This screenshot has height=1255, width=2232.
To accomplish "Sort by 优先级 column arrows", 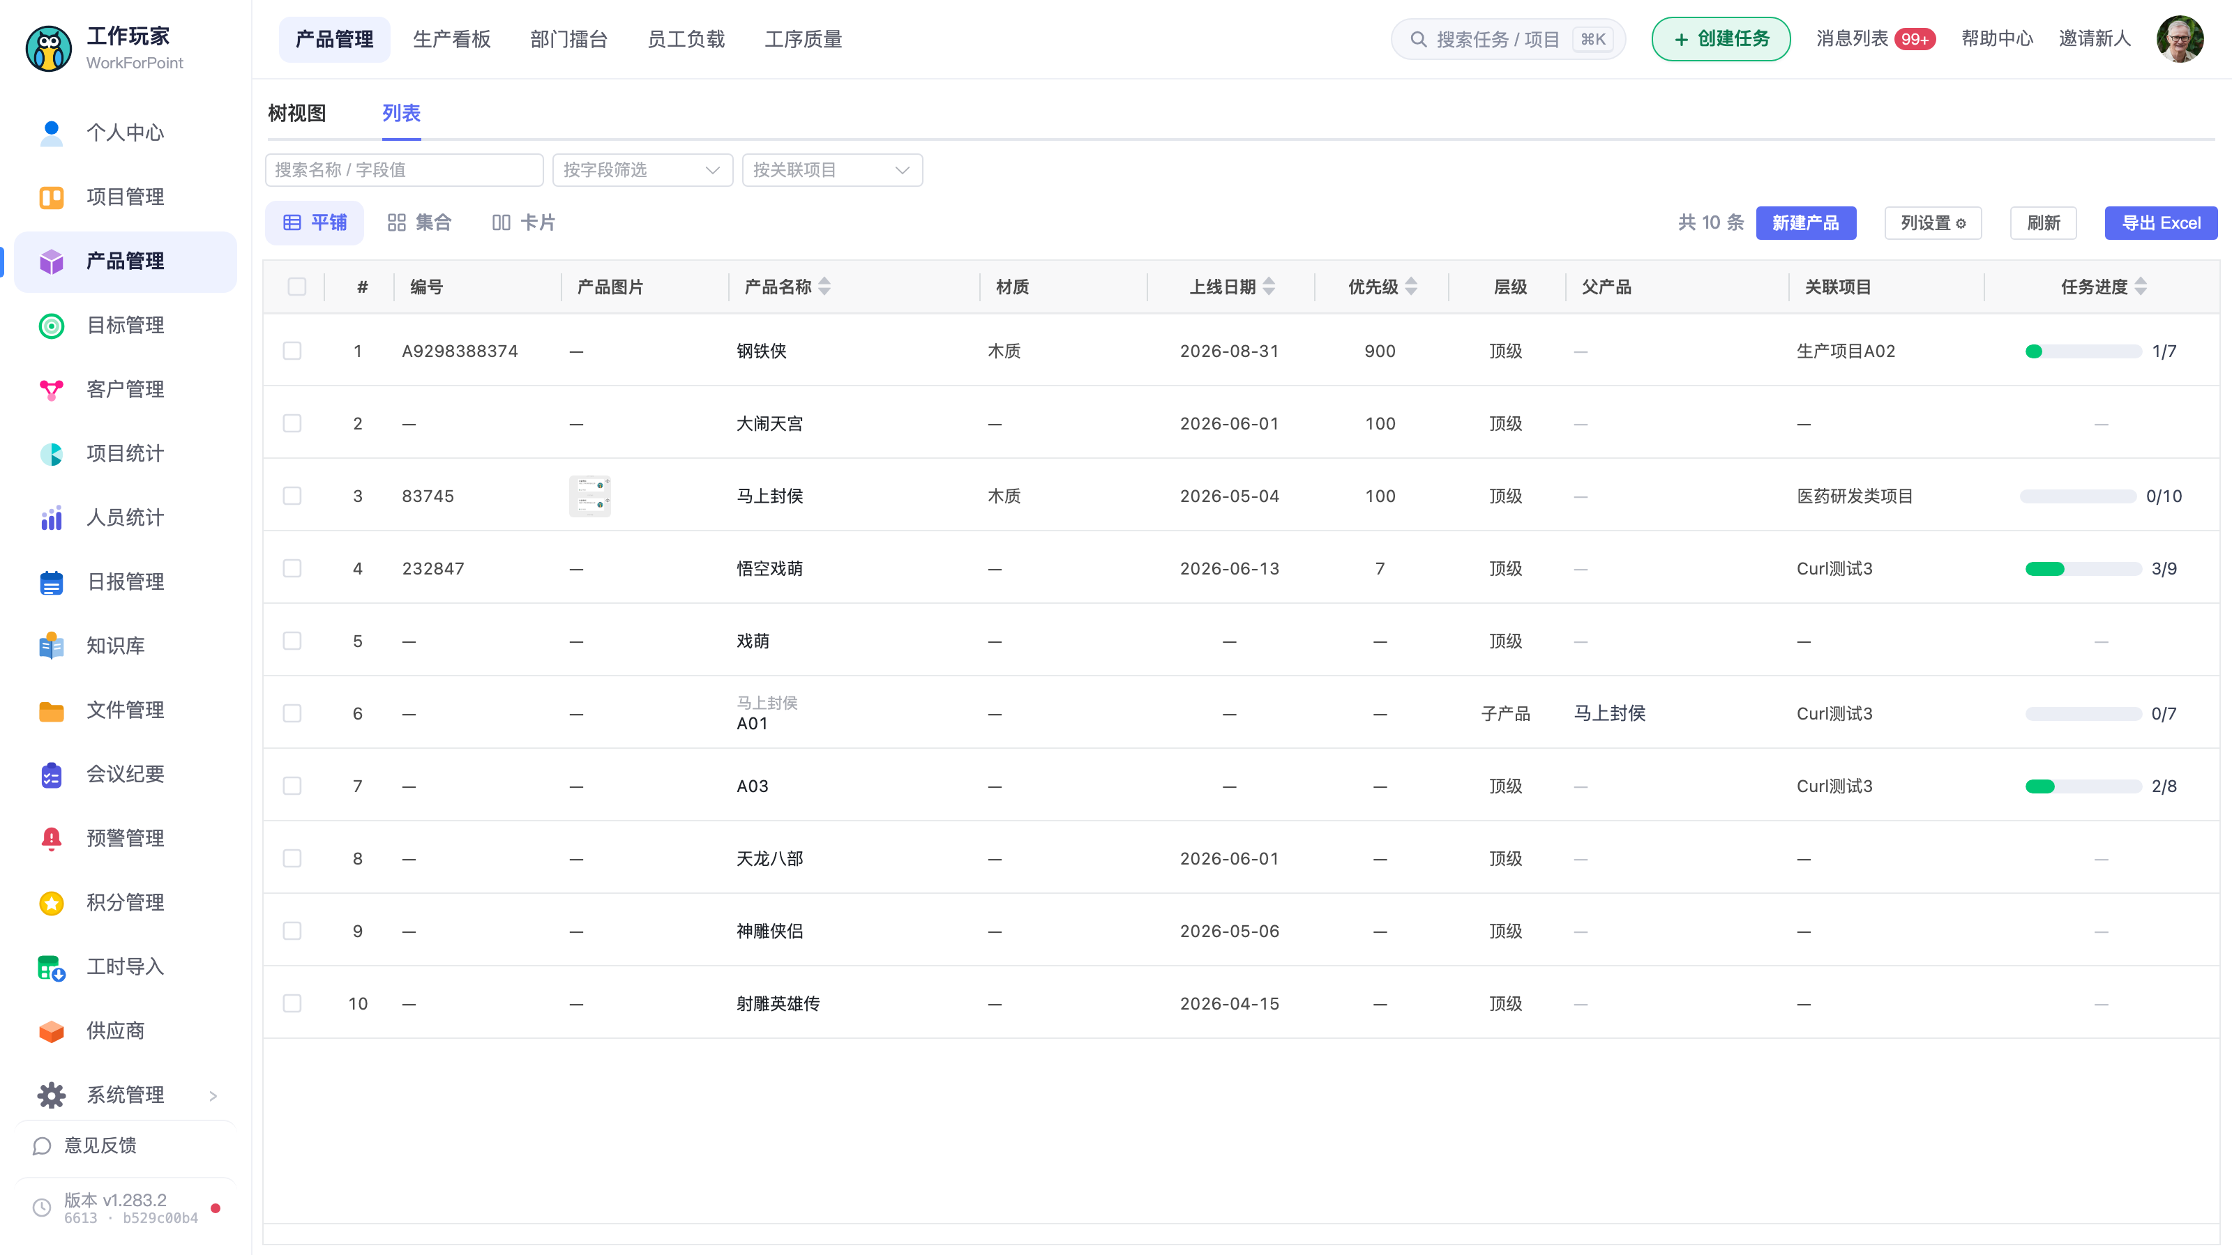I will click(x=1410, y=286).
